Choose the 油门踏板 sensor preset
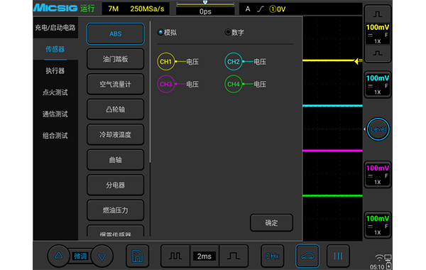Viewport: 426px width, 270px height. (116, 59)
